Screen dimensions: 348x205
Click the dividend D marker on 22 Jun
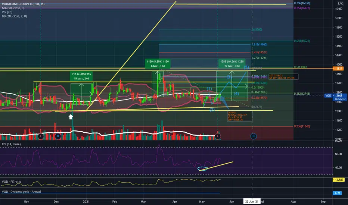pos(253,136)
